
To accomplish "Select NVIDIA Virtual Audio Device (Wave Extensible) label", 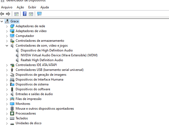I will tap(59, 55).
